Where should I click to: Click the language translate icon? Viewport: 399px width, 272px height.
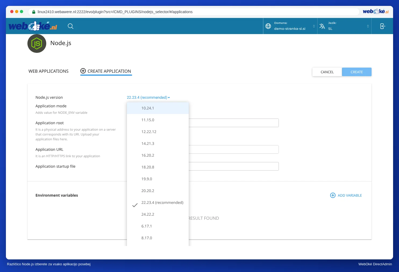pos(322,26)
